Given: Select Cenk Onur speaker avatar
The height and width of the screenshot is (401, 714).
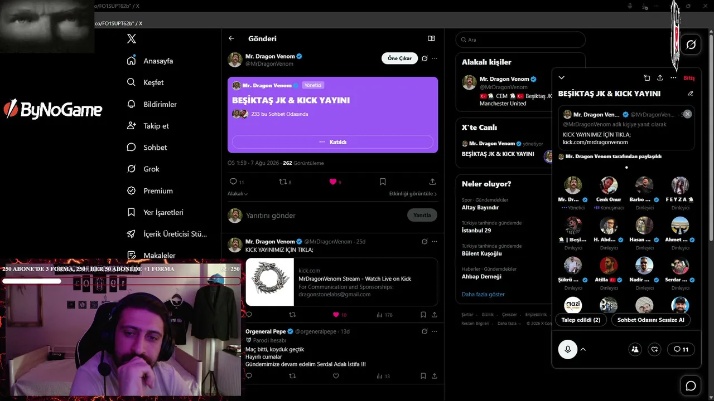Looking at the screenshot, I should pos(609,185).
